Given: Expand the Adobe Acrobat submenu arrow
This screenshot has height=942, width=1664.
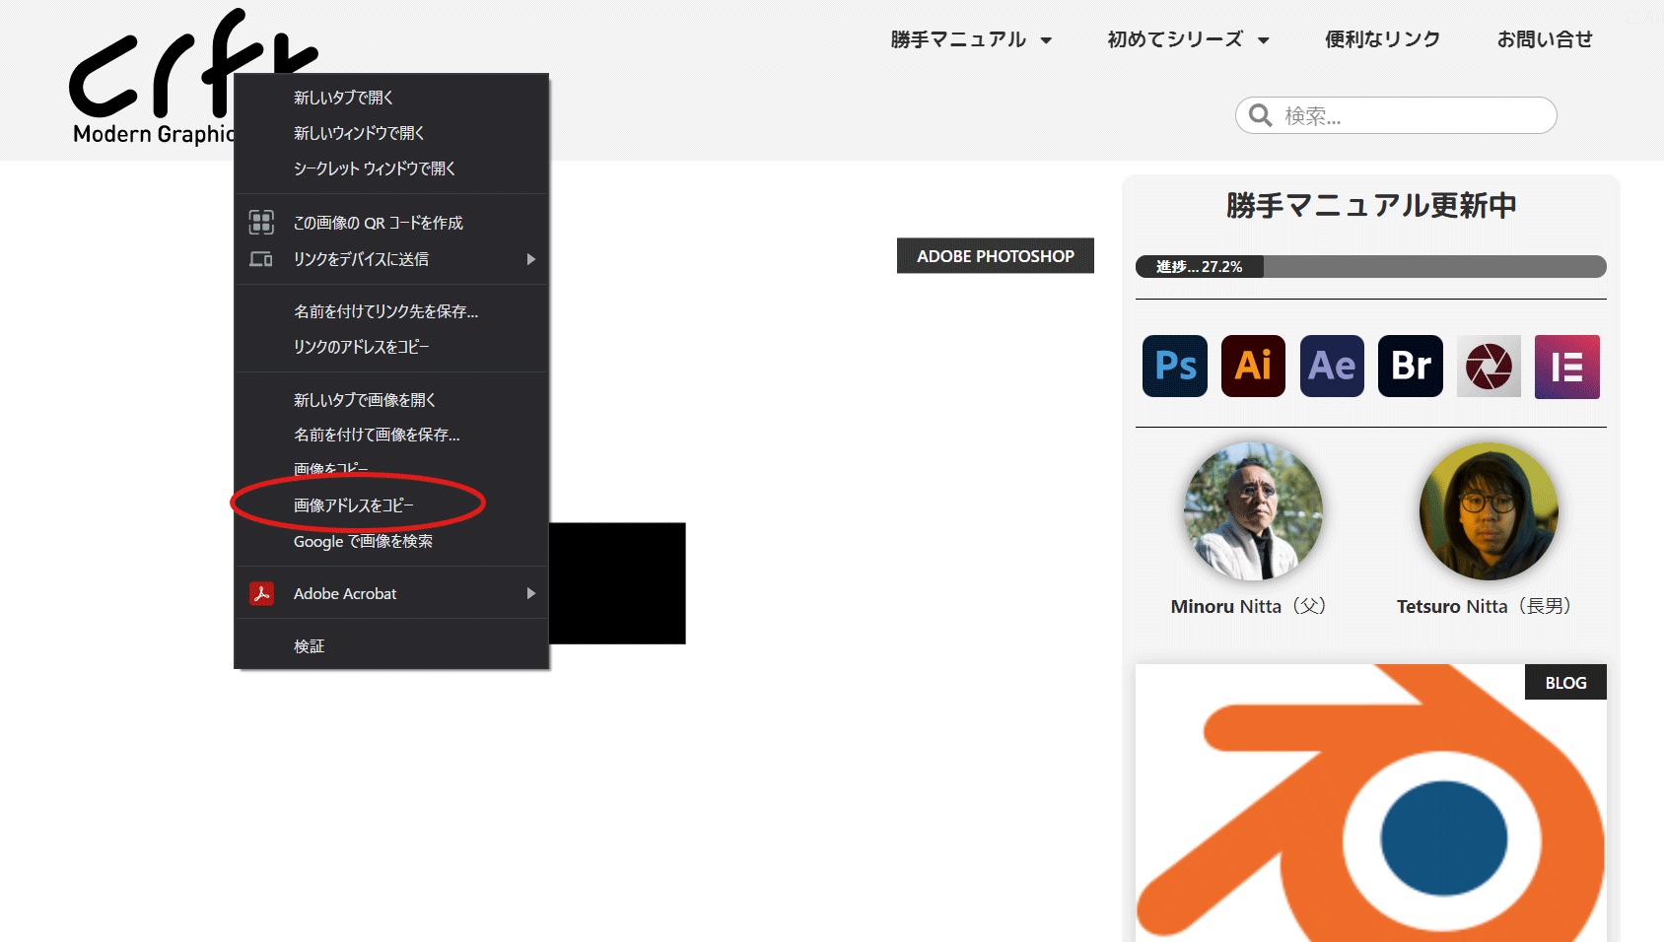Looking at the screenshot, I should tap(530, 593).
